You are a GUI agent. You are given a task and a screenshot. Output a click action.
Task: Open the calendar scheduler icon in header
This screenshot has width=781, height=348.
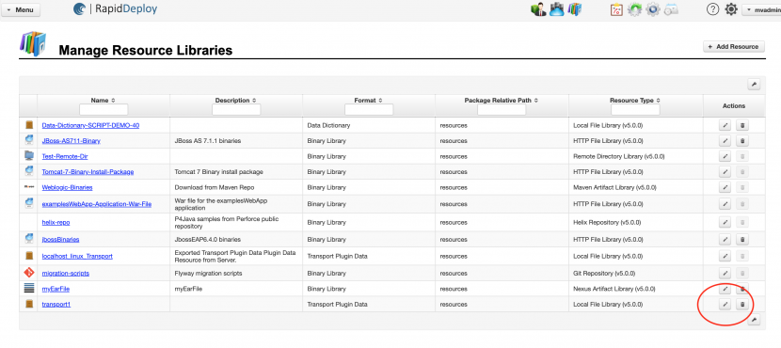coord(672,9)
